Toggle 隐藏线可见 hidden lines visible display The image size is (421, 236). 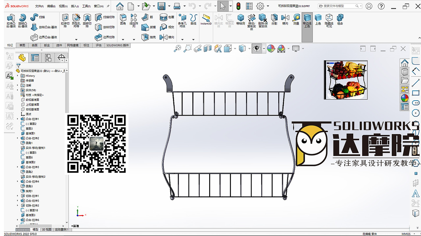coord(329,21)
